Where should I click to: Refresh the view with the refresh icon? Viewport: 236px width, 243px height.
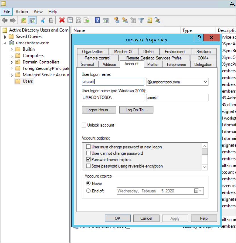tap(78, 20)
